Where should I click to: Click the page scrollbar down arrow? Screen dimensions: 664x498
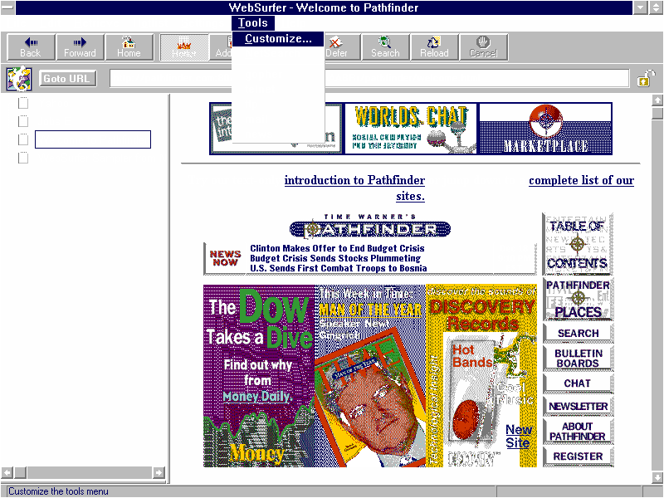click(657, 478)
